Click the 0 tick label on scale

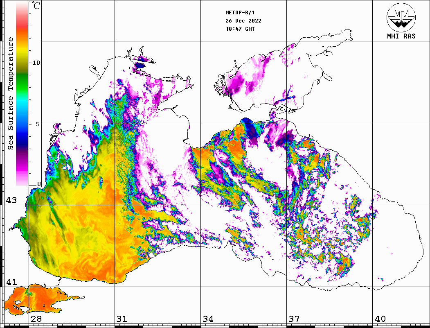click(x=39, y=184)
